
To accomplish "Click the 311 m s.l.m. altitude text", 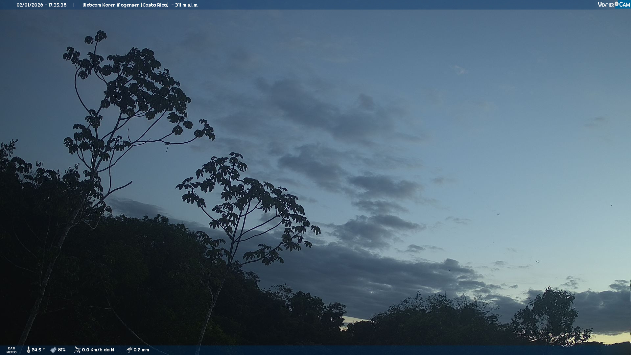I will tap(187, 5).
